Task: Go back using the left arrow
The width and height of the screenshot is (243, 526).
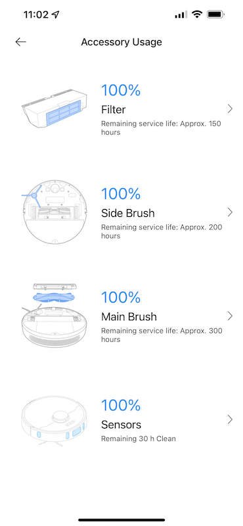Action: 21,41
